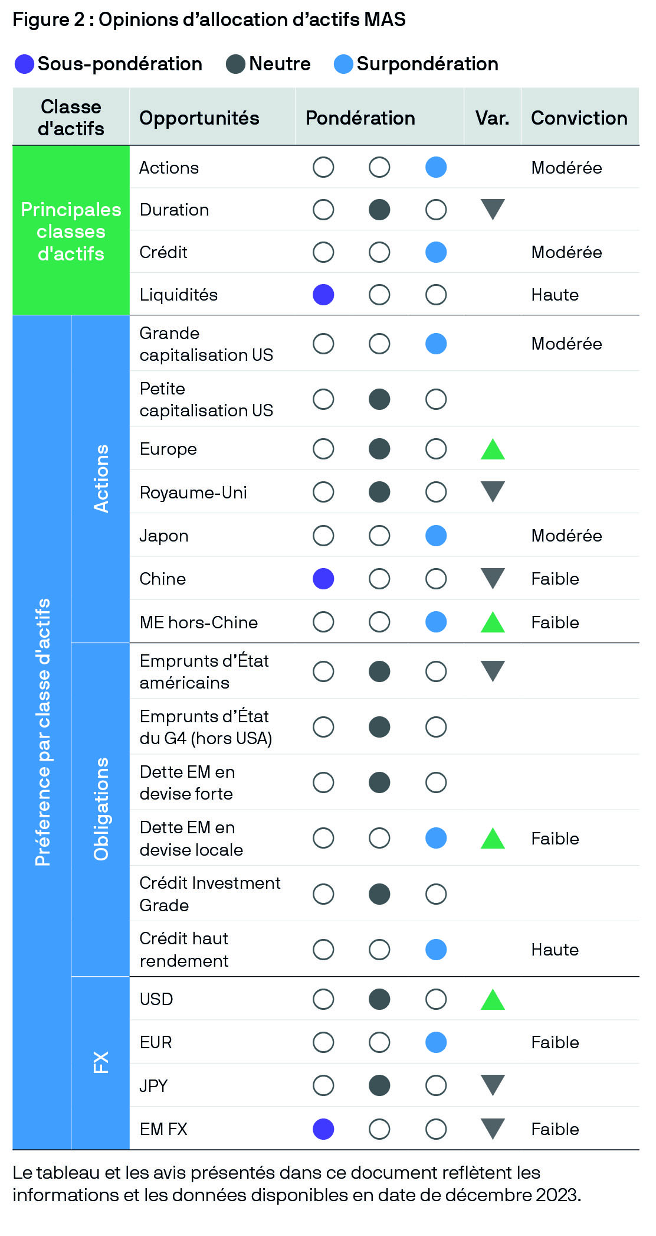
Task: Click the down triangle beside Royaume-Uni
Action: pos(493,492)
